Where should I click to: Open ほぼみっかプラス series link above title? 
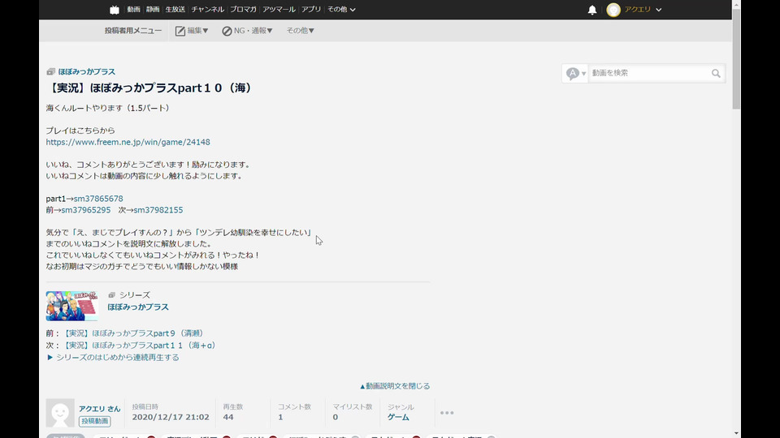click(87, 72)
